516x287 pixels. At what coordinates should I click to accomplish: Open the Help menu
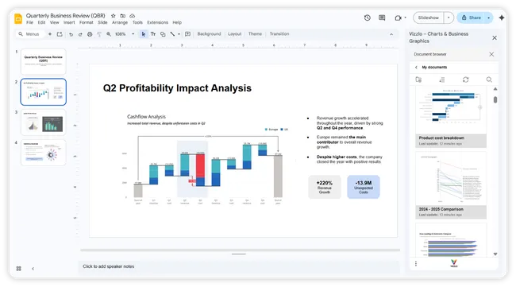point(177,22)
